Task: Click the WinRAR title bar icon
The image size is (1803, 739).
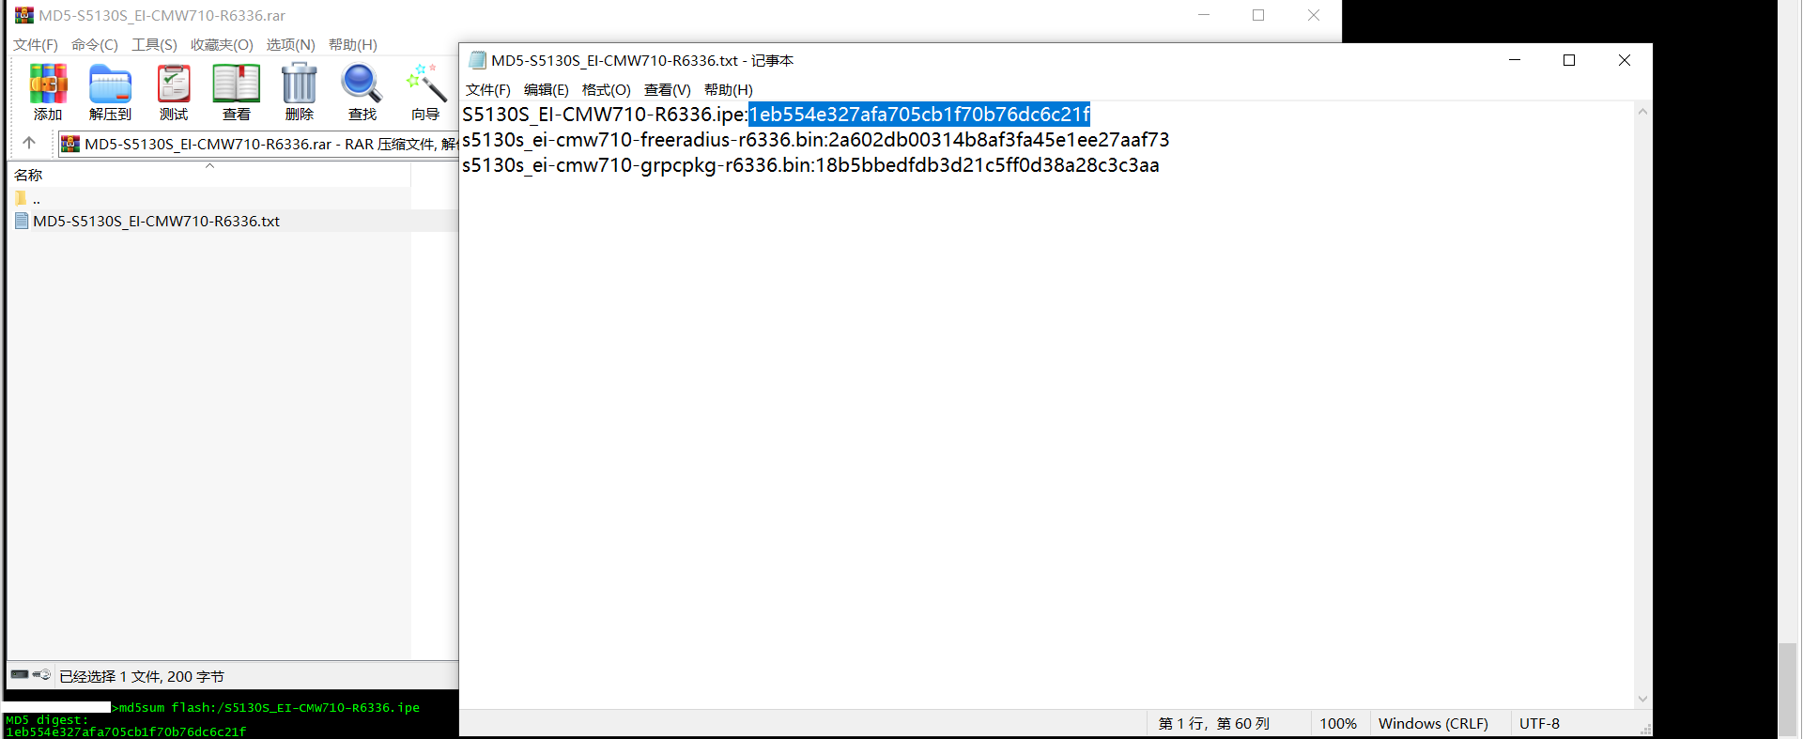Action: click(24, 15)
